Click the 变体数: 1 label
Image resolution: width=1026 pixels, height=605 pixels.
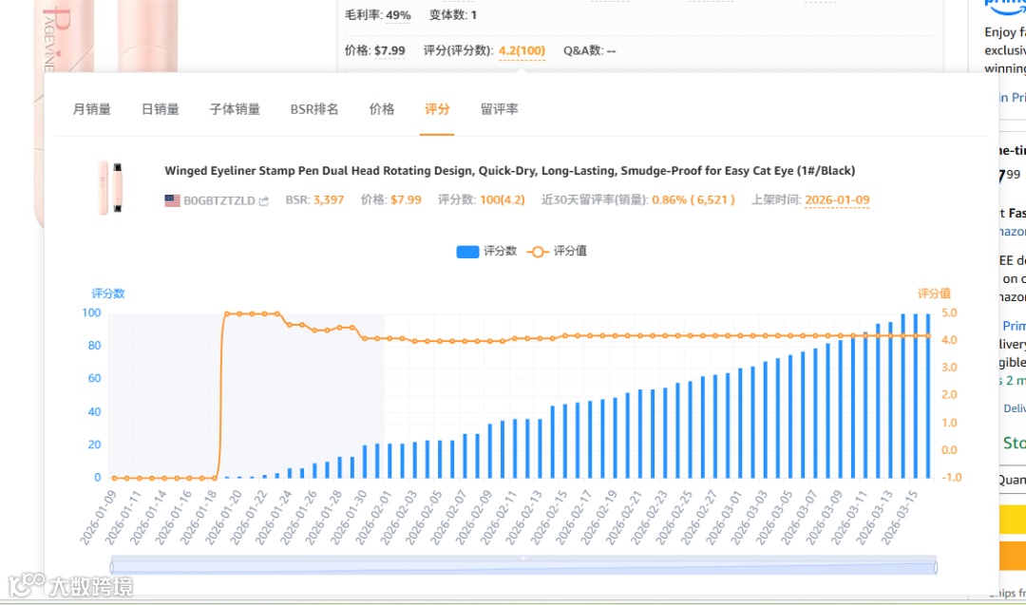(x=453, y=15)
